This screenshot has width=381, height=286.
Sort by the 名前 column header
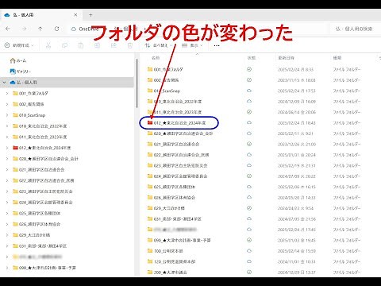coord(156,58)
